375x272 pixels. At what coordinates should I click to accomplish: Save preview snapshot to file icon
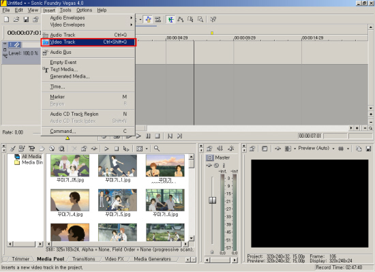pos(368,149)
